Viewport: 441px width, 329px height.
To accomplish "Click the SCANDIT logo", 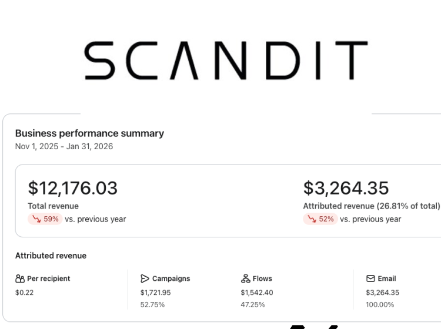I will pyautogui.click(x=226, y=60).
